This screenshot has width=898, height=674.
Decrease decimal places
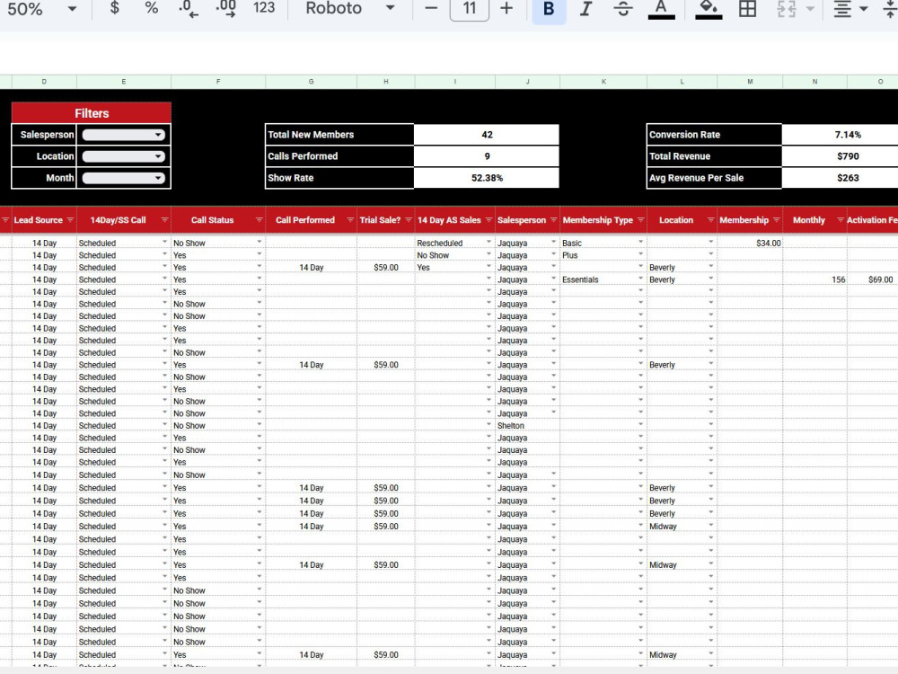pyautogui.click(x=188, y=9)
